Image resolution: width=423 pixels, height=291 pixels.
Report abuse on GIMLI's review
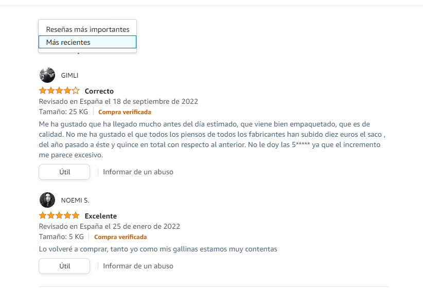click(138, 172)
